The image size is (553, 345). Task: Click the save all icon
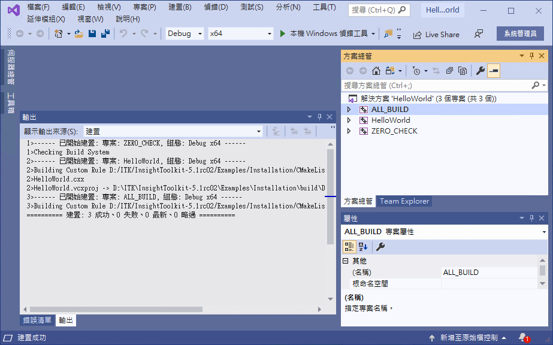pos(105,34)
